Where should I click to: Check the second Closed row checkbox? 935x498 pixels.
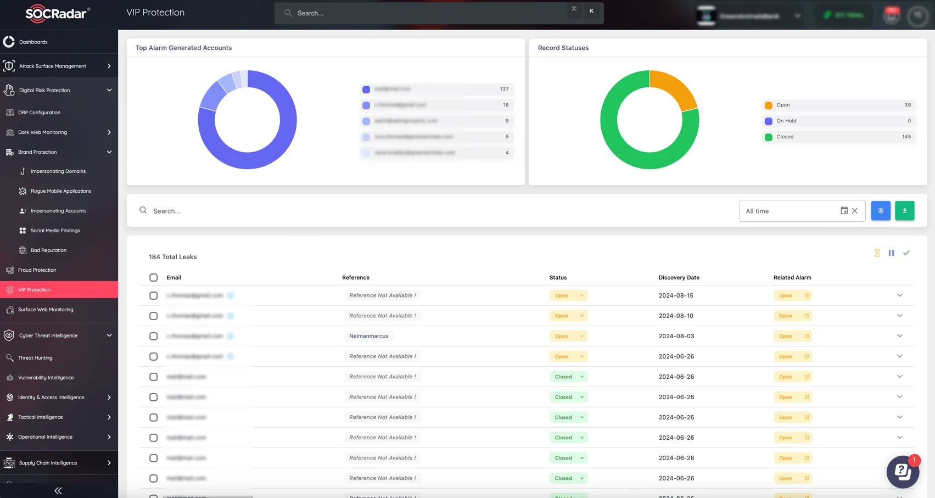click(x=154, y=398)
